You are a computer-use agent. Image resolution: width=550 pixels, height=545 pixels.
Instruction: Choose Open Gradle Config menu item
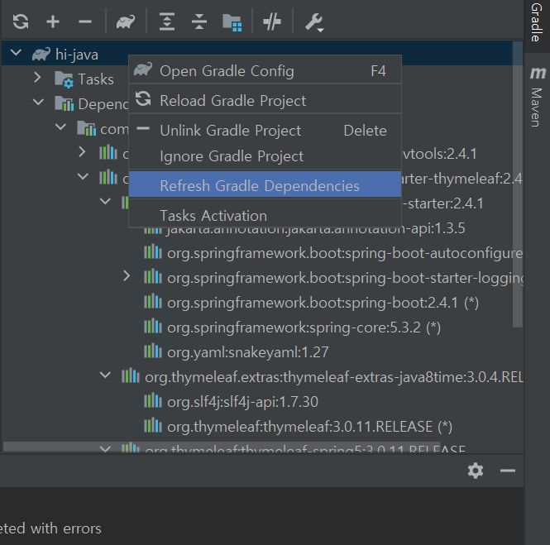coord(265,71)
